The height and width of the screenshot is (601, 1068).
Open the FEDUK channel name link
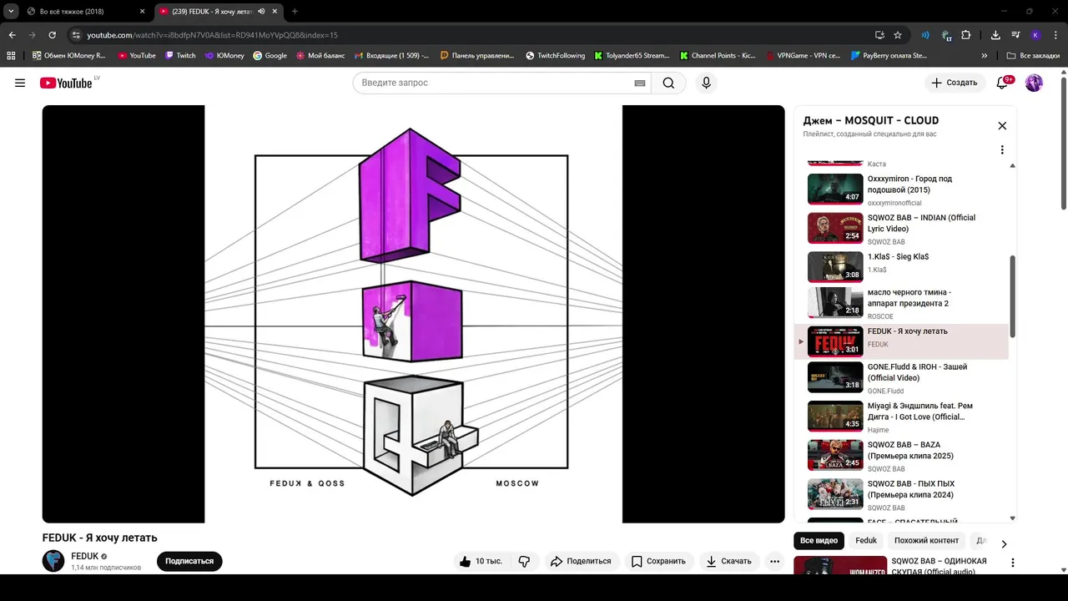pyautogui.click(x=84, y=556)
